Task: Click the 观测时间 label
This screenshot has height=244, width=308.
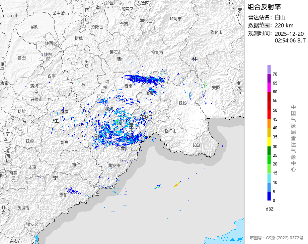Action: [x=260, y=33]
